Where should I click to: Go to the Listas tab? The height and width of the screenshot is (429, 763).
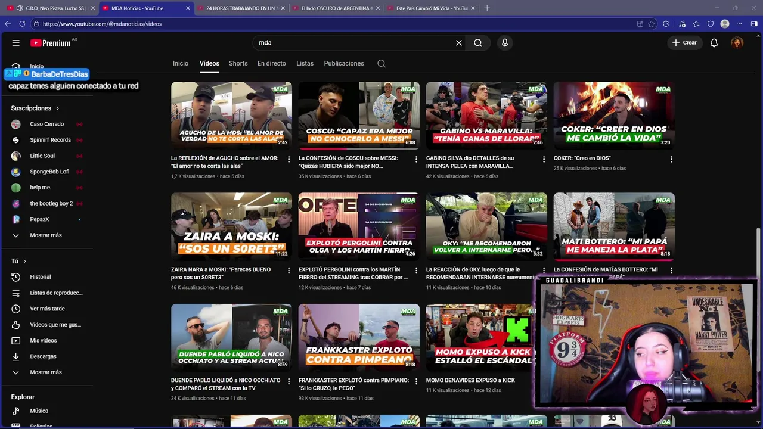point(305,63)
